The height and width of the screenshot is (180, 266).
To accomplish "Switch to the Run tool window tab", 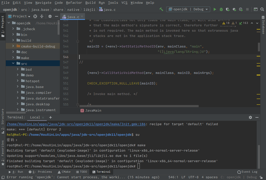I will [x=16, y=172].
